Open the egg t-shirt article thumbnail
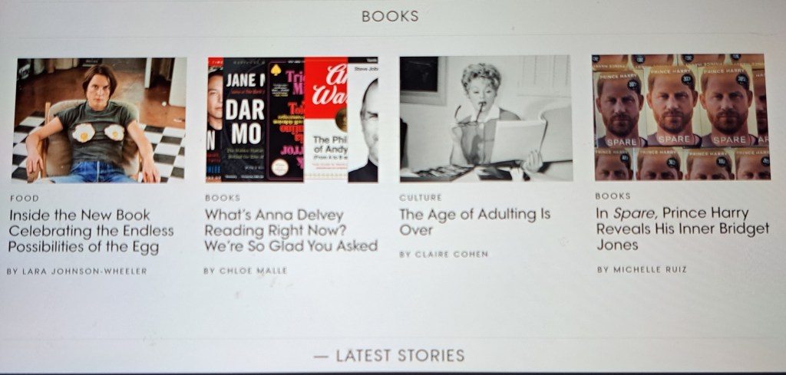The height and width of the screenshot is (375, 786). (99, 120)
